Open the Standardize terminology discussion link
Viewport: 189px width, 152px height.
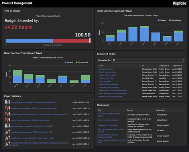108,125
